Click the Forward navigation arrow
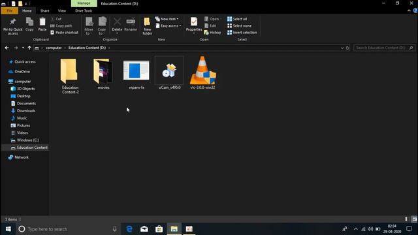This screenshot has height=235, width=418. pyautogui.click(x=16, y=48)
